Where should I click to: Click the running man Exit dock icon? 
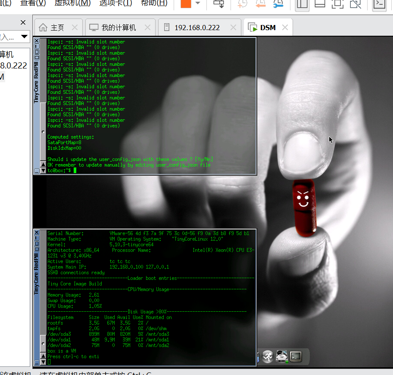click(x=268, y=356)
